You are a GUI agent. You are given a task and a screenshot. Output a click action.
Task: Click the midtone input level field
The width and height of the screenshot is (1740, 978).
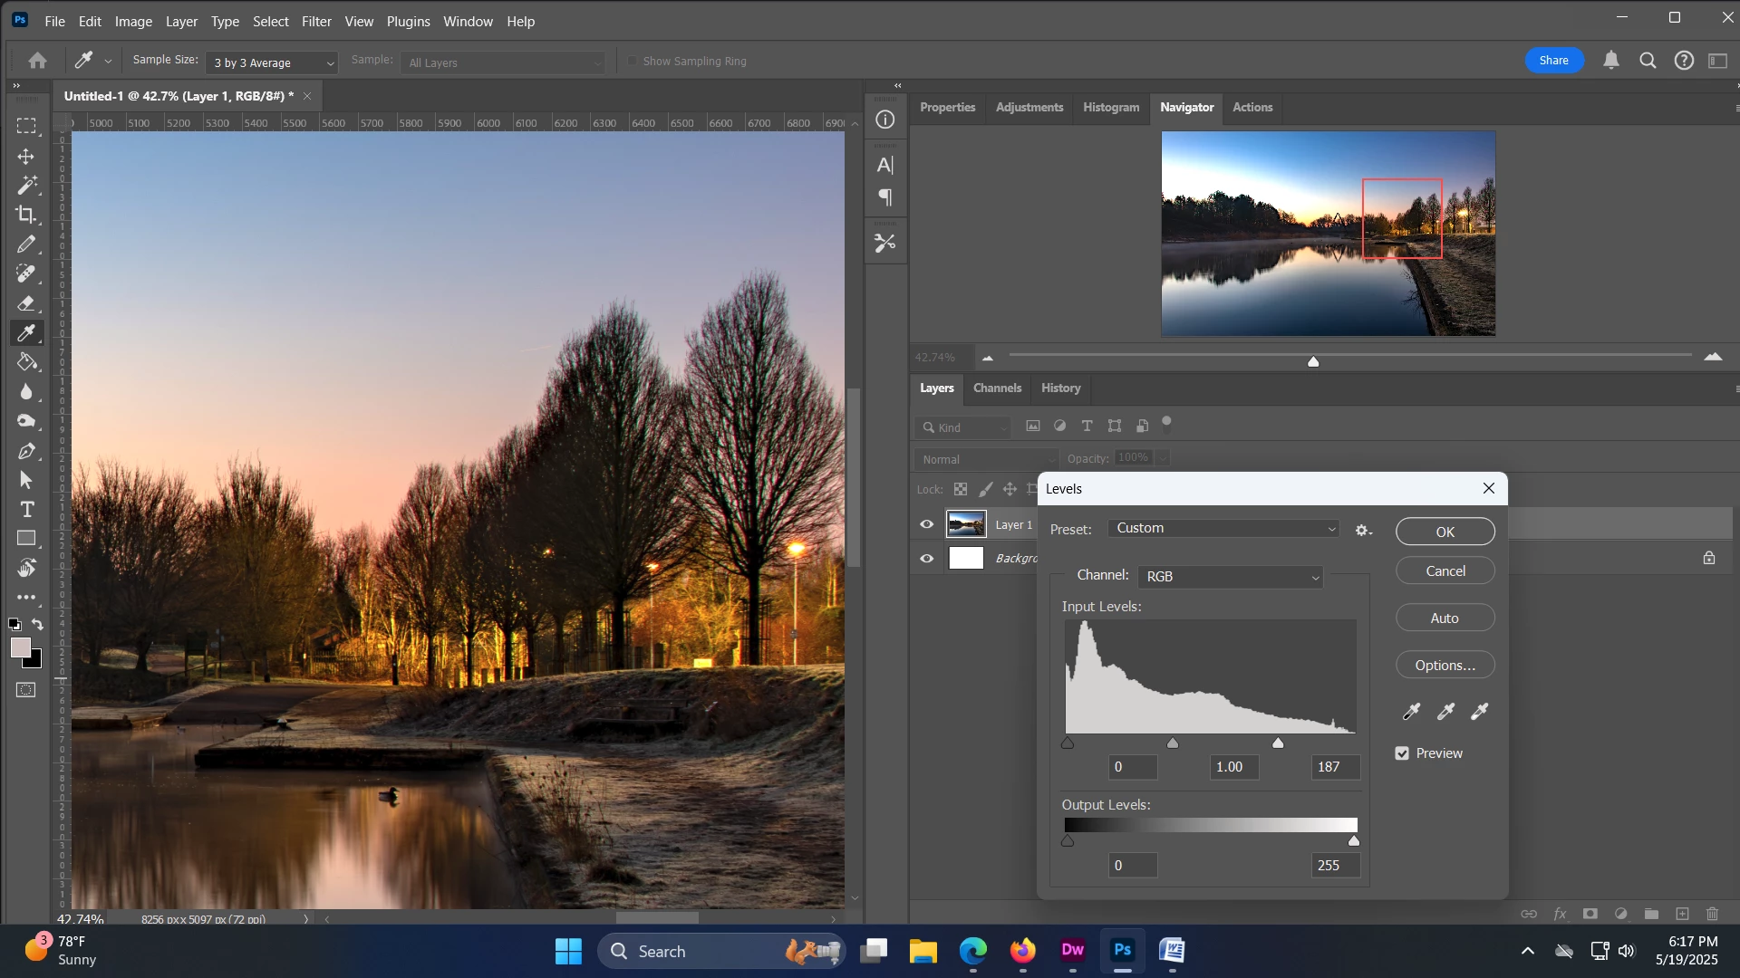(x=1233, y=767)
